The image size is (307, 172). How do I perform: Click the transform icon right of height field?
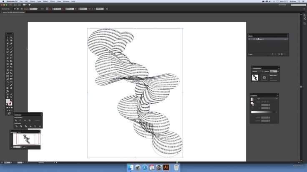pyautogui.click(x=107, y=9)
